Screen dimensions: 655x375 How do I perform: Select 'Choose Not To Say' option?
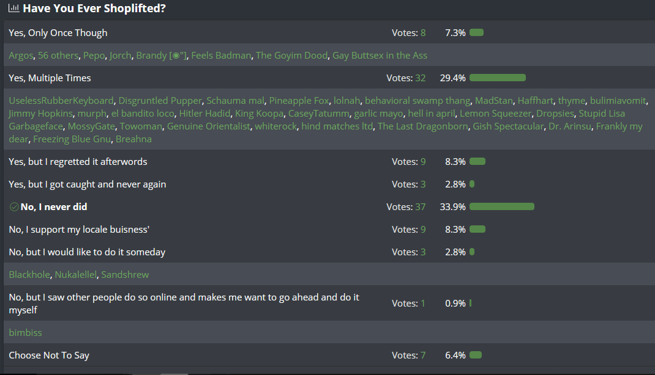click(x=49, y=355)
